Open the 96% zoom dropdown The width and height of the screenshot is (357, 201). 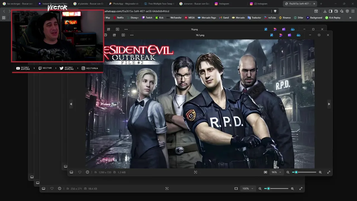[277, 172]
